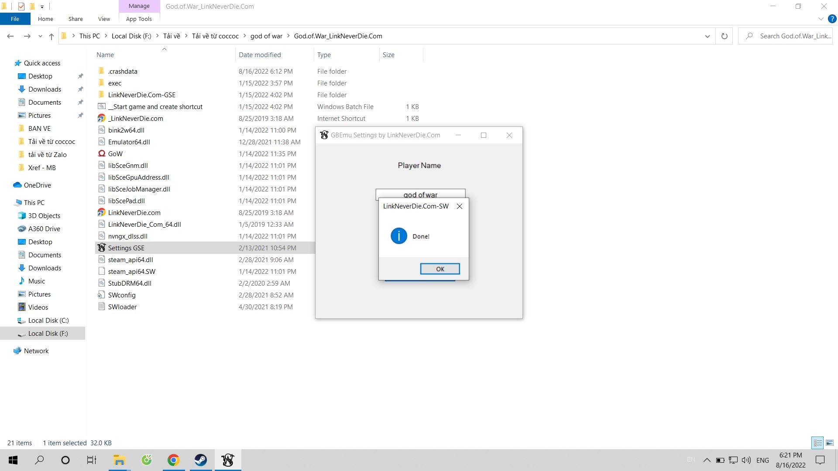Open the File menu
Viewport: 838px width, 471px height.
pyautogui.click(x=15, y=19)
